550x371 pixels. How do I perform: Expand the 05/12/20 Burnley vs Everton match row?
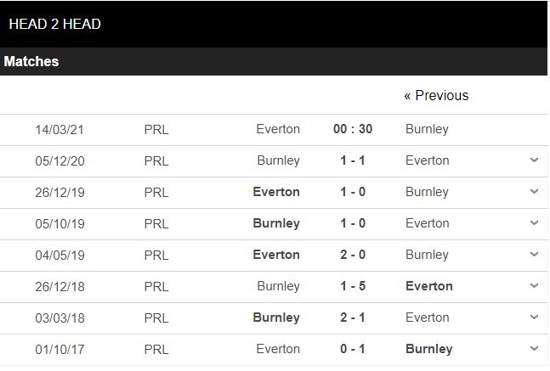click(x=534, y=160)
